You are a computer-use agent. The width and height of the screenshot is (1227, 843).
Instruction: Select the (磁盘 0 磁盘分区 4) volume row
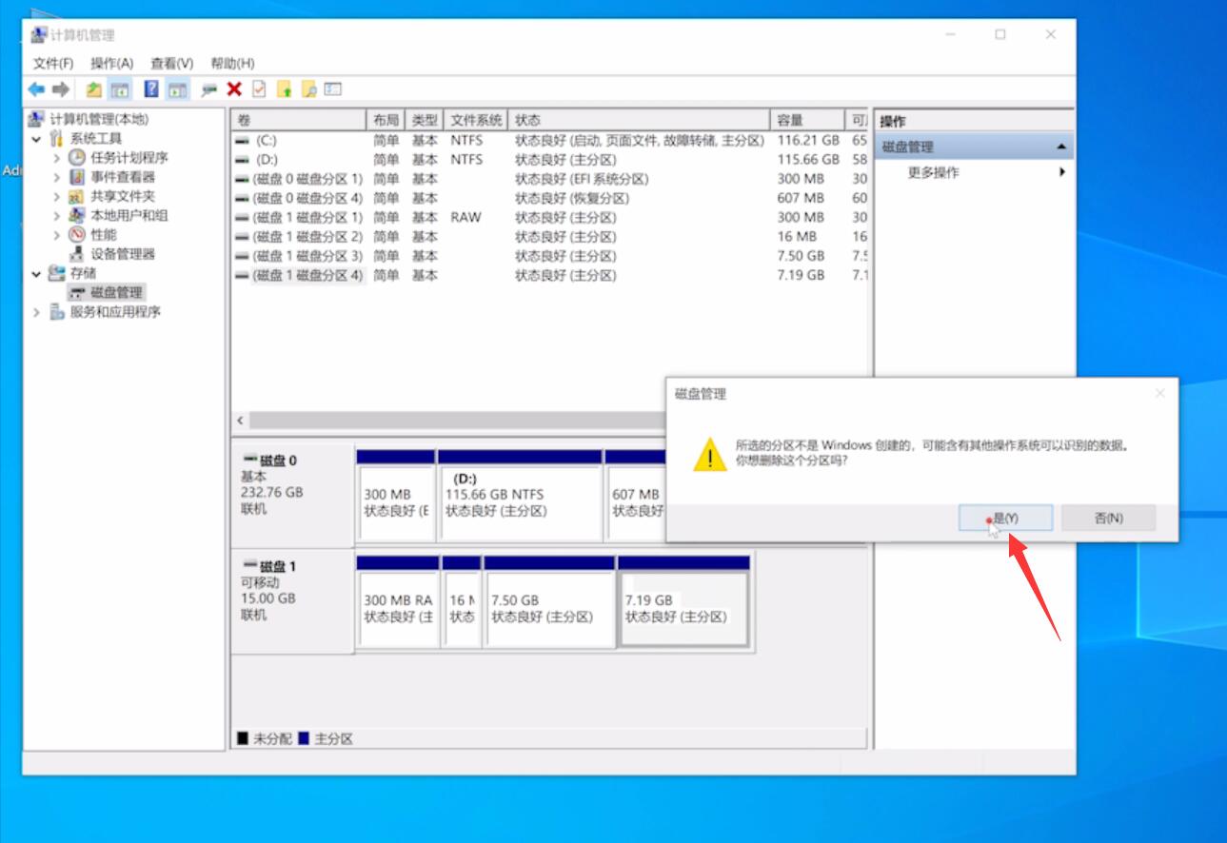(550, 198)
